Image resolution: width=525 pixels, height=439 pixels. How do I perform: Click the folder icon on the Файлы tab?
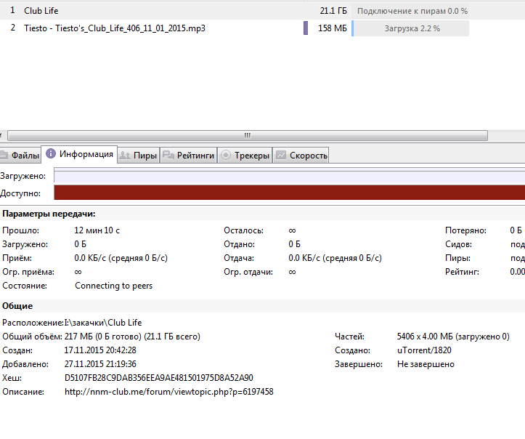(x=4, y=155)
